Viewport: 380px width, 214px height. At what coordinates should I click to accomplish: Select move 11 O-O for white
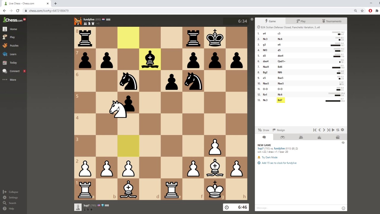265,89
